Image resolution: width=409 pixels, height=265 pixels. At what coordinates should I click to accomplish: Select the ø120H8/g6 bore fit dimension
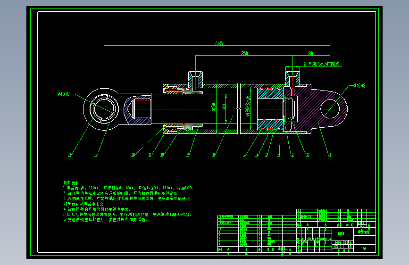248,106
